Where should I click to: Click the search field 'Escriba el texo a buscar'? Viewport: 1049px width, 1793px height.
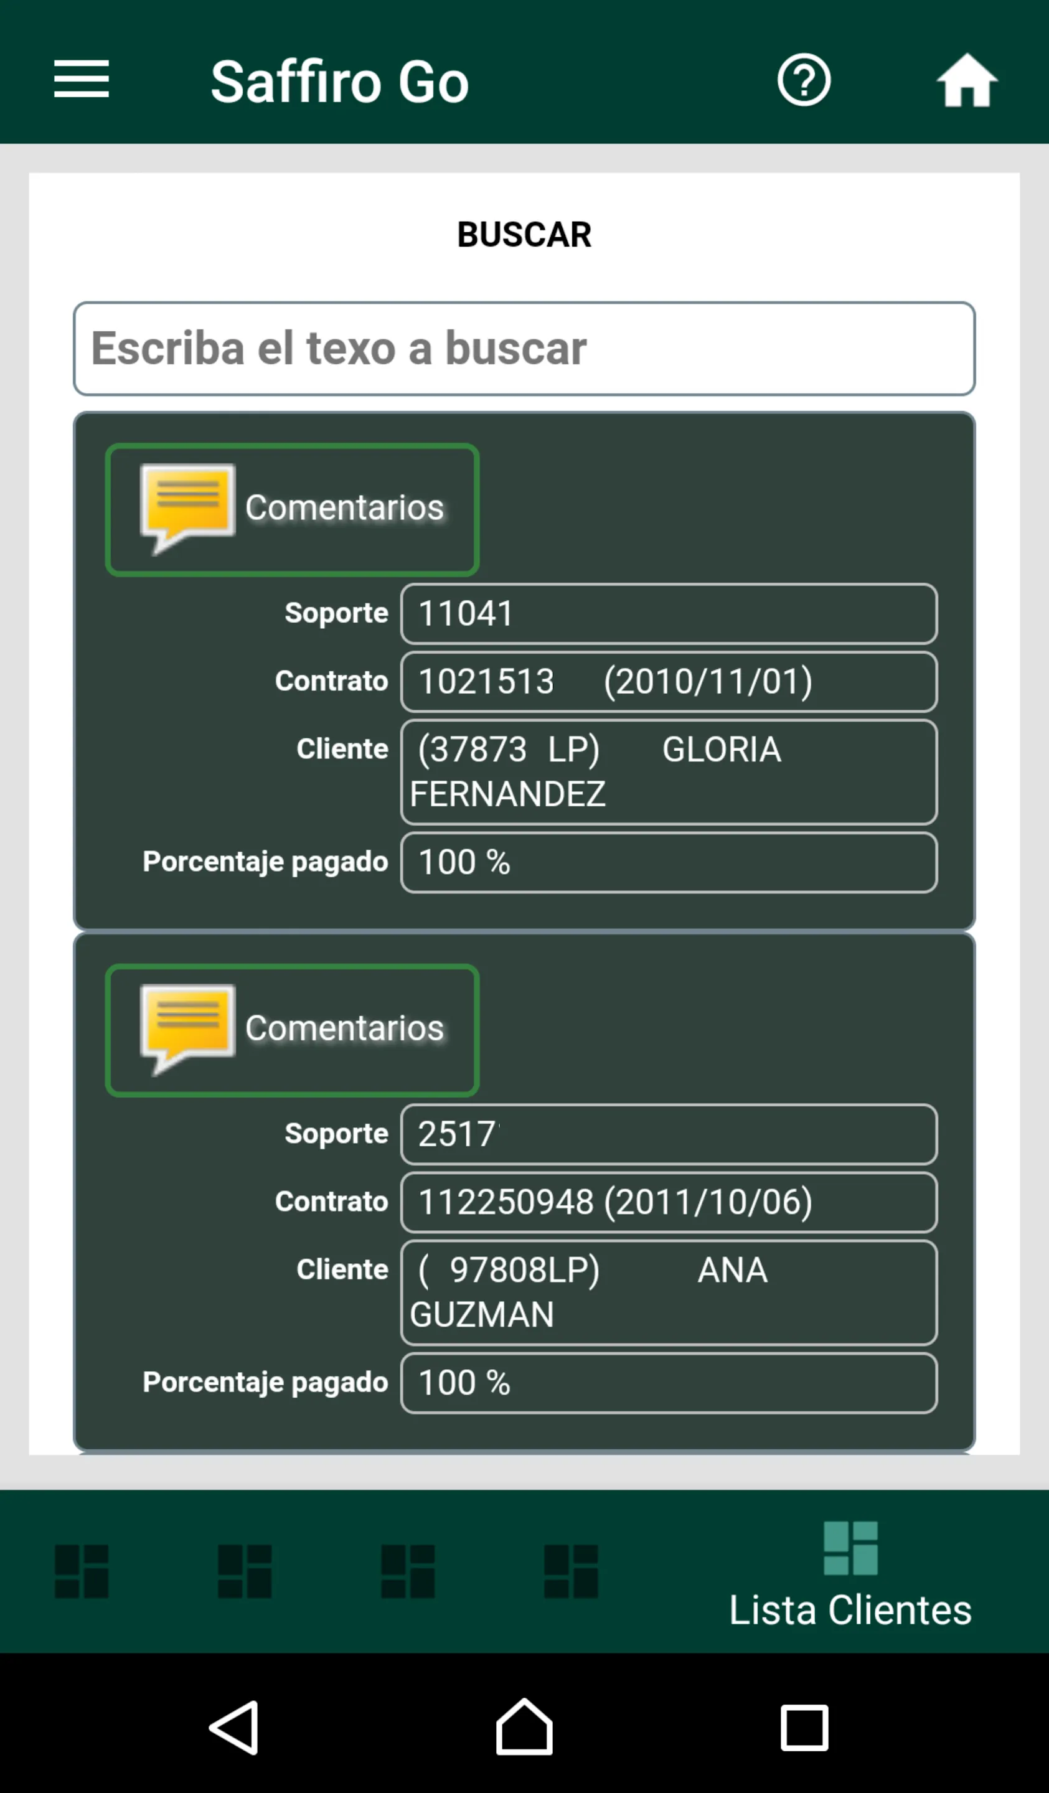tap(524, 349)
